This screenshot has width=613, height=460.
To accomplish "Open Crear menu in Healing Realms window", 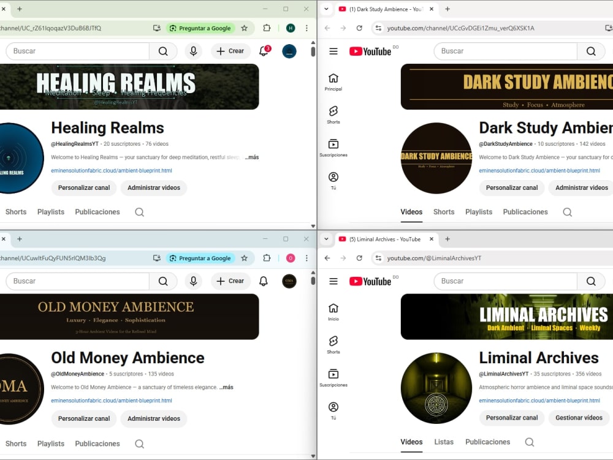I will (x=230, y=51).
